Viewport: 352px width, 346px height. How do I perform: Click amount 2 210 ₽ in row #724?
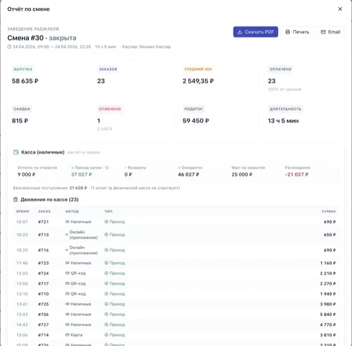click(x=328, y=273)
